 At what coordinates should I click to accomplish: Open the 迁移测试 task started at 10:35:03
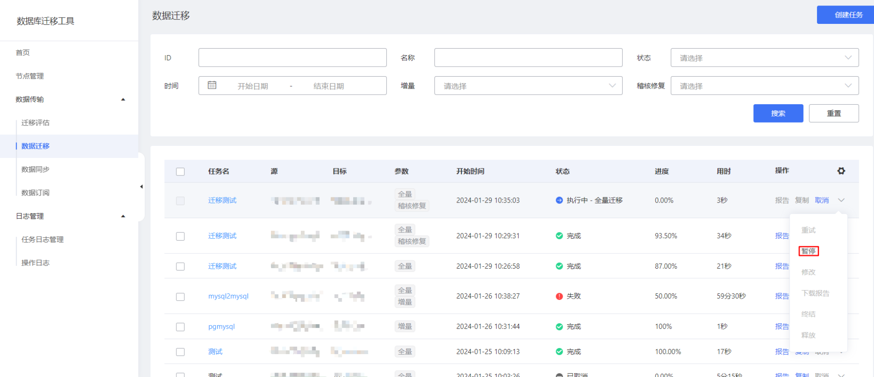(x=222, y=200)
